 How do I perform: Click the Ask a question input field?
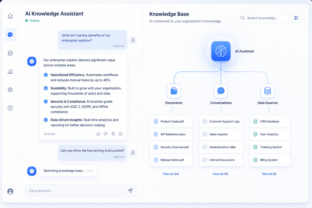pos(81,191)
